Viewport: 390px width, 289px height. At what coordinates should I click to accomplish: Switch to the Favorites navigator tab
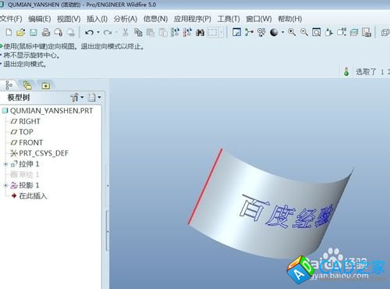(x=46, y=85)
